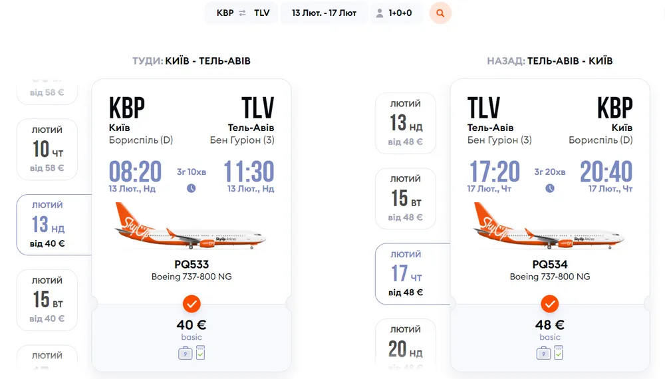Click the hand luggage icon under 48 € basic
Image resolution: width=665 pixels, height=379 pixels.
click(543, 353)
